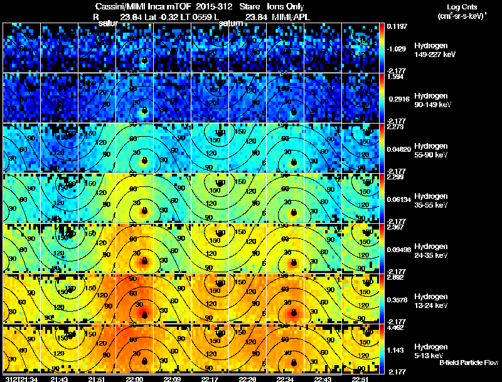Image resolution: width=502 pixels, height=382 pixels.
Task: Click the '312T21:34' time label
Action: coord(22,379)
